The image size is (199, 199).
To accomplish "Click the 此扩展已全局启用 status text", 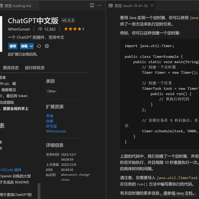I will 23,54.
